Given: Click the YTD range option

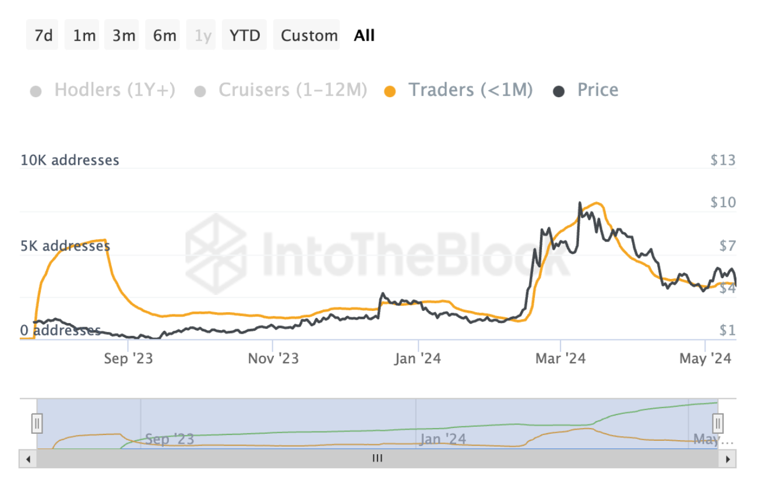Looking at the screenshot, I should [245, 36].
